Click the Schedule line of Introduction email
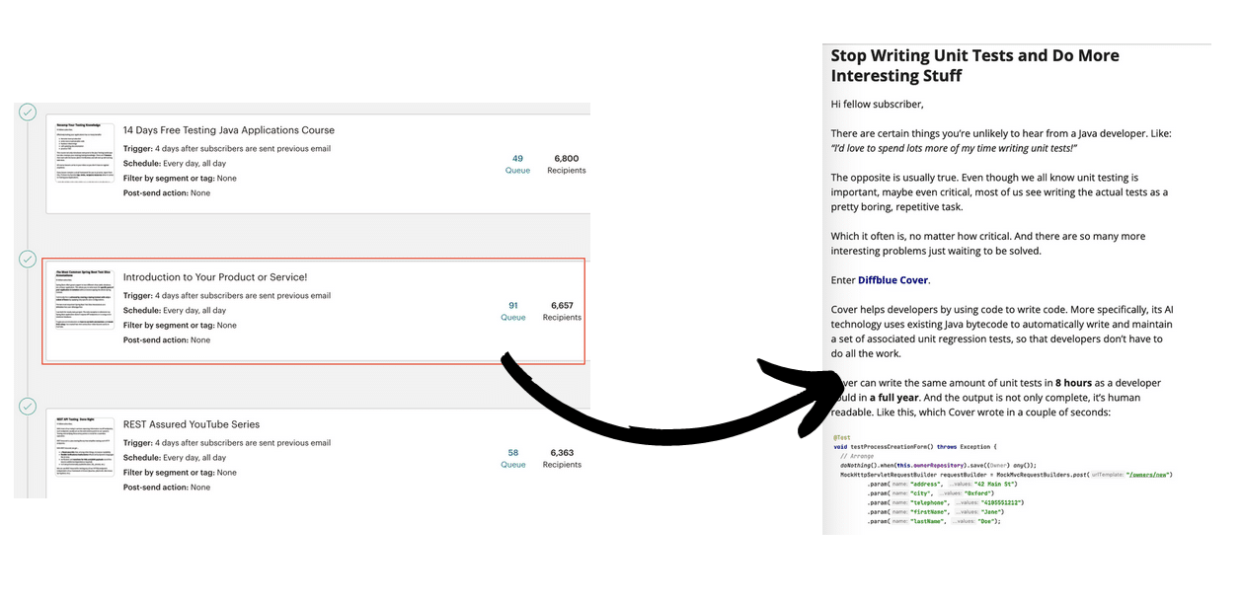Viewport: 1242px width, 602px height. [x=175, y=310]
